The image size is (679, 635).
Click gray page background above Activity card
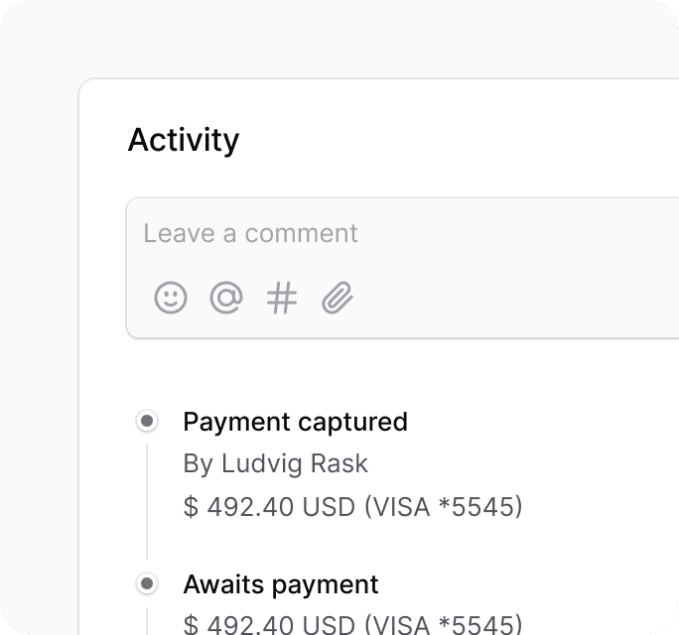click(x=339, y=39)
